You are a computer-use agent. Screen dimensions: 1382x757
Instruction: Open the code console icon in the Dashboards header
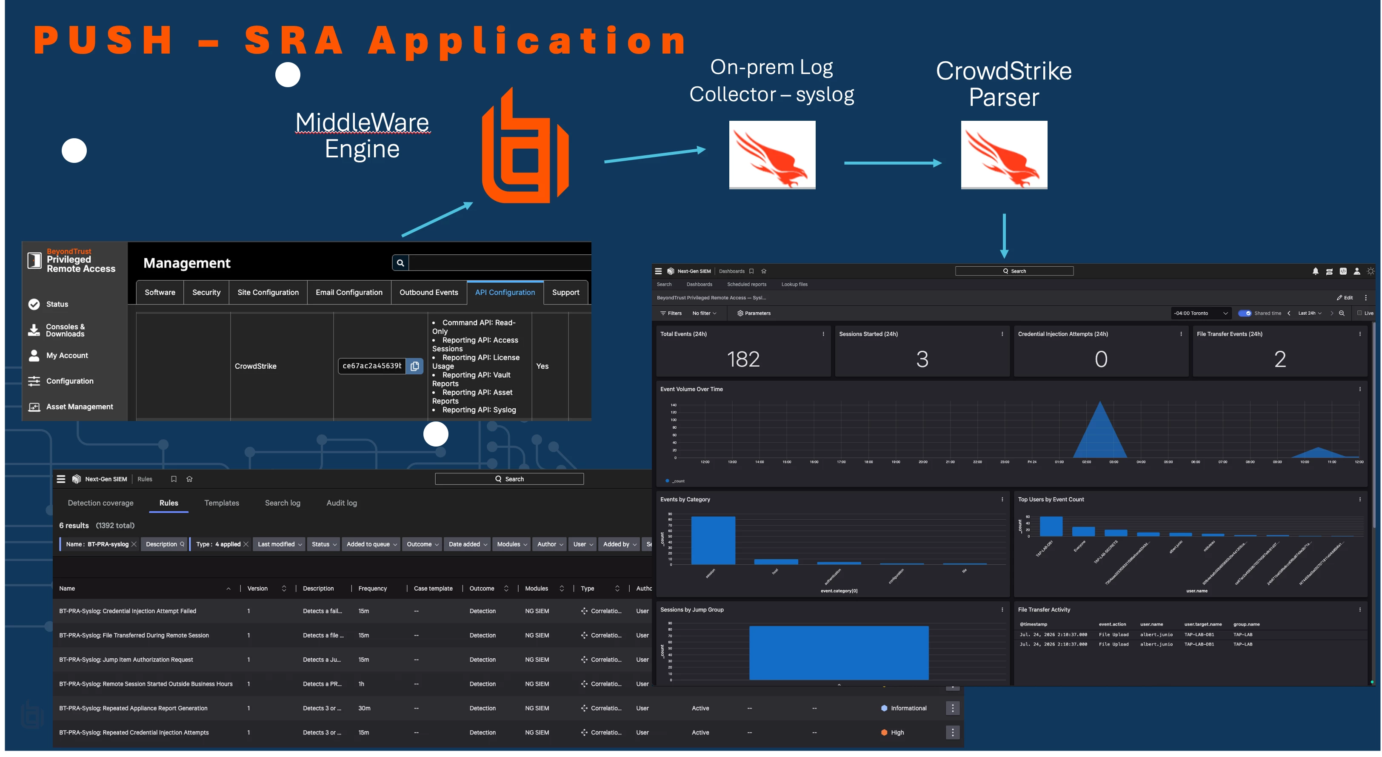tap(1343, 271)
